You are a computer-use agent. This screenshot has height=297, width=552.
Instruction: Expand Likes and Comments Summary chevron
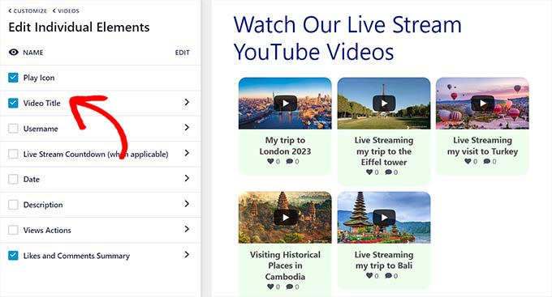click(187, 255)
